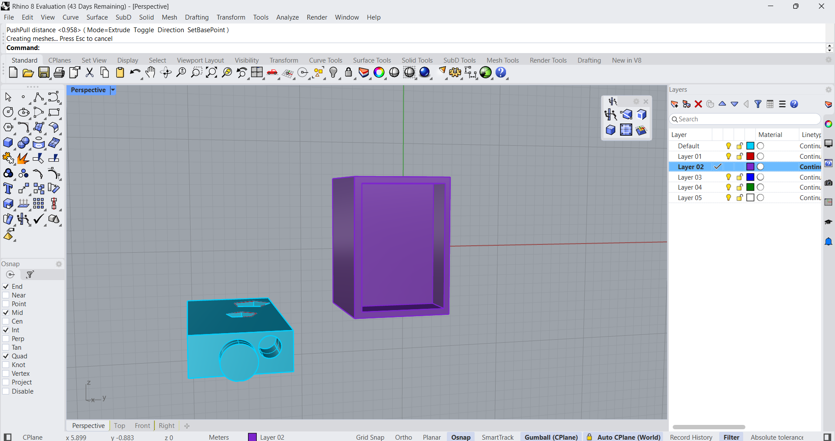This screenshot has width=835, height=441.
Task: Click the layer Search field
Action: [745, 119]
